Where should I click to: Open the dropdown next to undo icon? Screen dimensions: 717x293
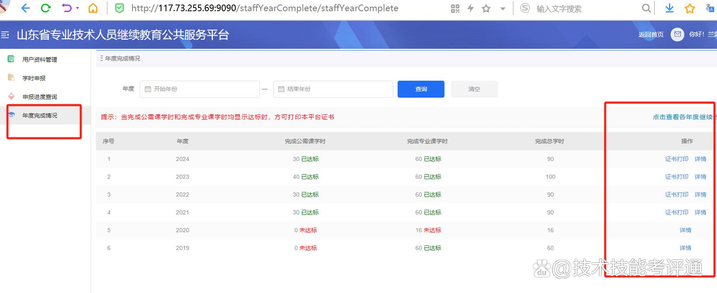tap(78, 8)
